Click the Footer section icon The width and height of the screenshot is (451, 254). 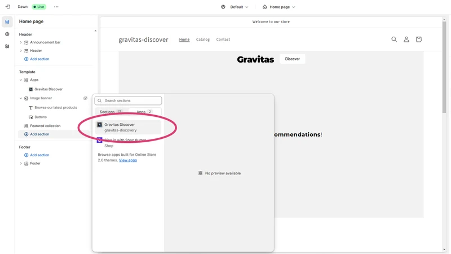point(26,164)
